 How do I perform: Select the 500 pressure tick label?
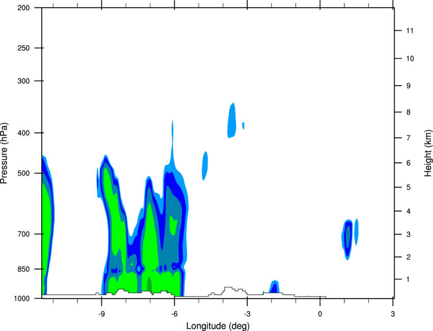tap(23, 173)
